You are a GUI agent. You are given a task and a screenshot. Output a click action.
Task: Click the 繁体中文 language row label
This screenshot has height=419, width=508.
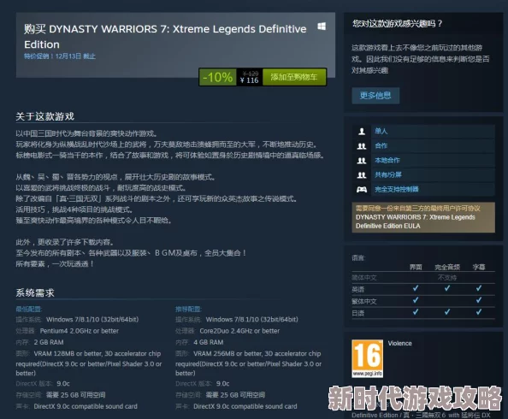pyautogui.click(x=364, y=301)
